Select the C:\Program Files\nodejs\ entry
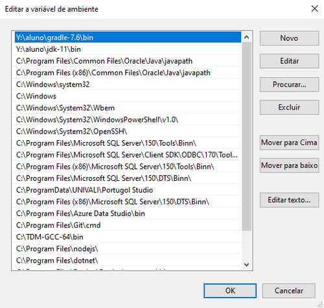The width and height of the screenshot is (324, 308). coord(127,249)
